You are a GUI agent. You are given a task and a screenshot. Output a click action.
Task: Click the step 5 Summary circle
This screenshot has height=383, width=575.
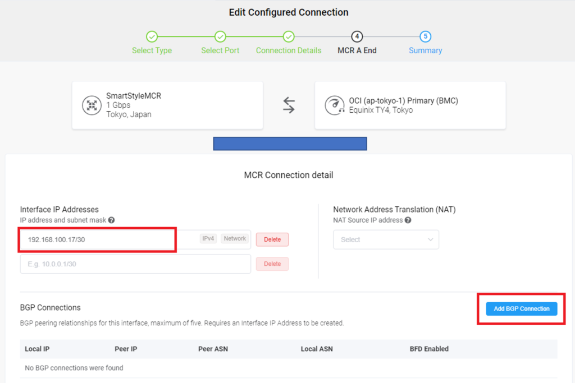tap(426, 36)
